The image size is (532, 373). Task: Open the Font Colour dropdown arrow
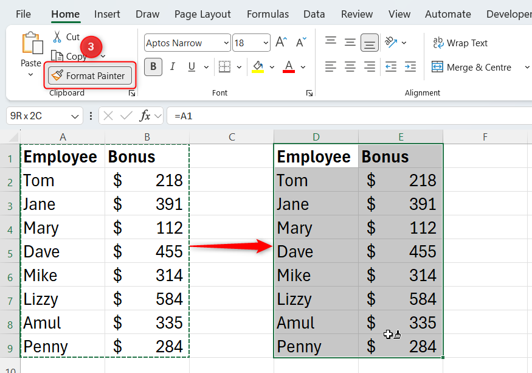tap(303, 68)
